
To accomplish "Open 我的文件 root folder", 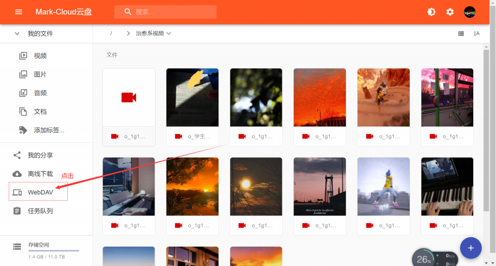I will [40, 33].
